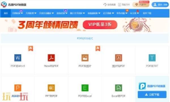Click the download arrow icon in 立即下载 button

point(146,95)
